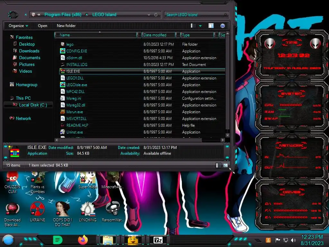Open File Explorer taskbar icon
This screenshot has height=247, width=329.
point(108,240)
